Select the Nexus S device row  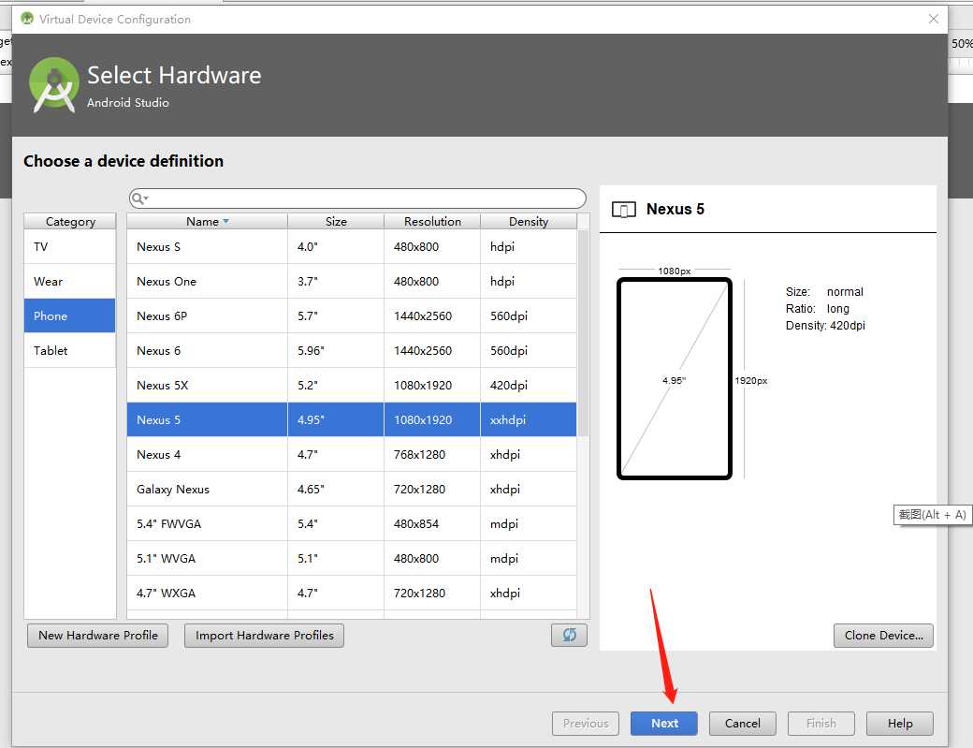352,246
